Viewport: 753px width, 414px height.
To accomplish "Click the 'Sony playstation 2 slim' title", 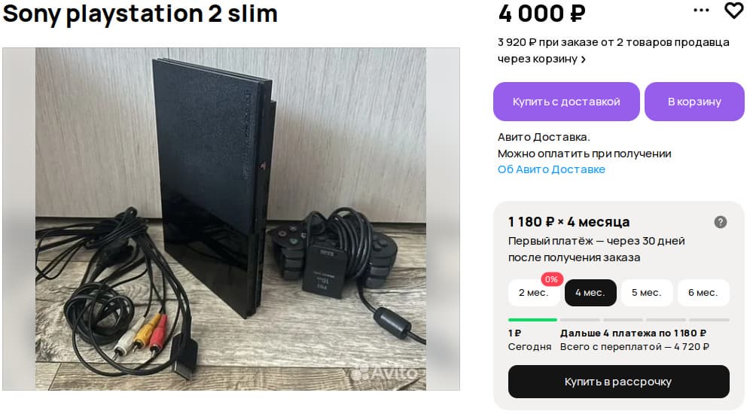I will [x=140, y=14].
